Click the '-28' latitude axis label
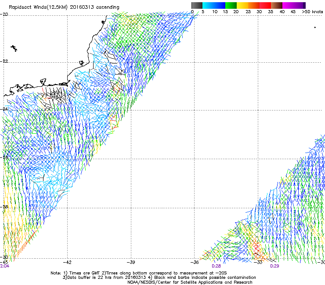 [4, 207]
